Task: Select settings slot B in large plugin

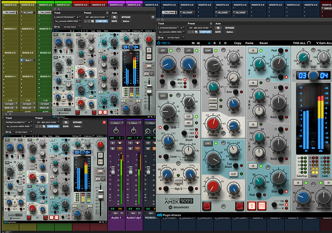Action: (x=215, y=43)
